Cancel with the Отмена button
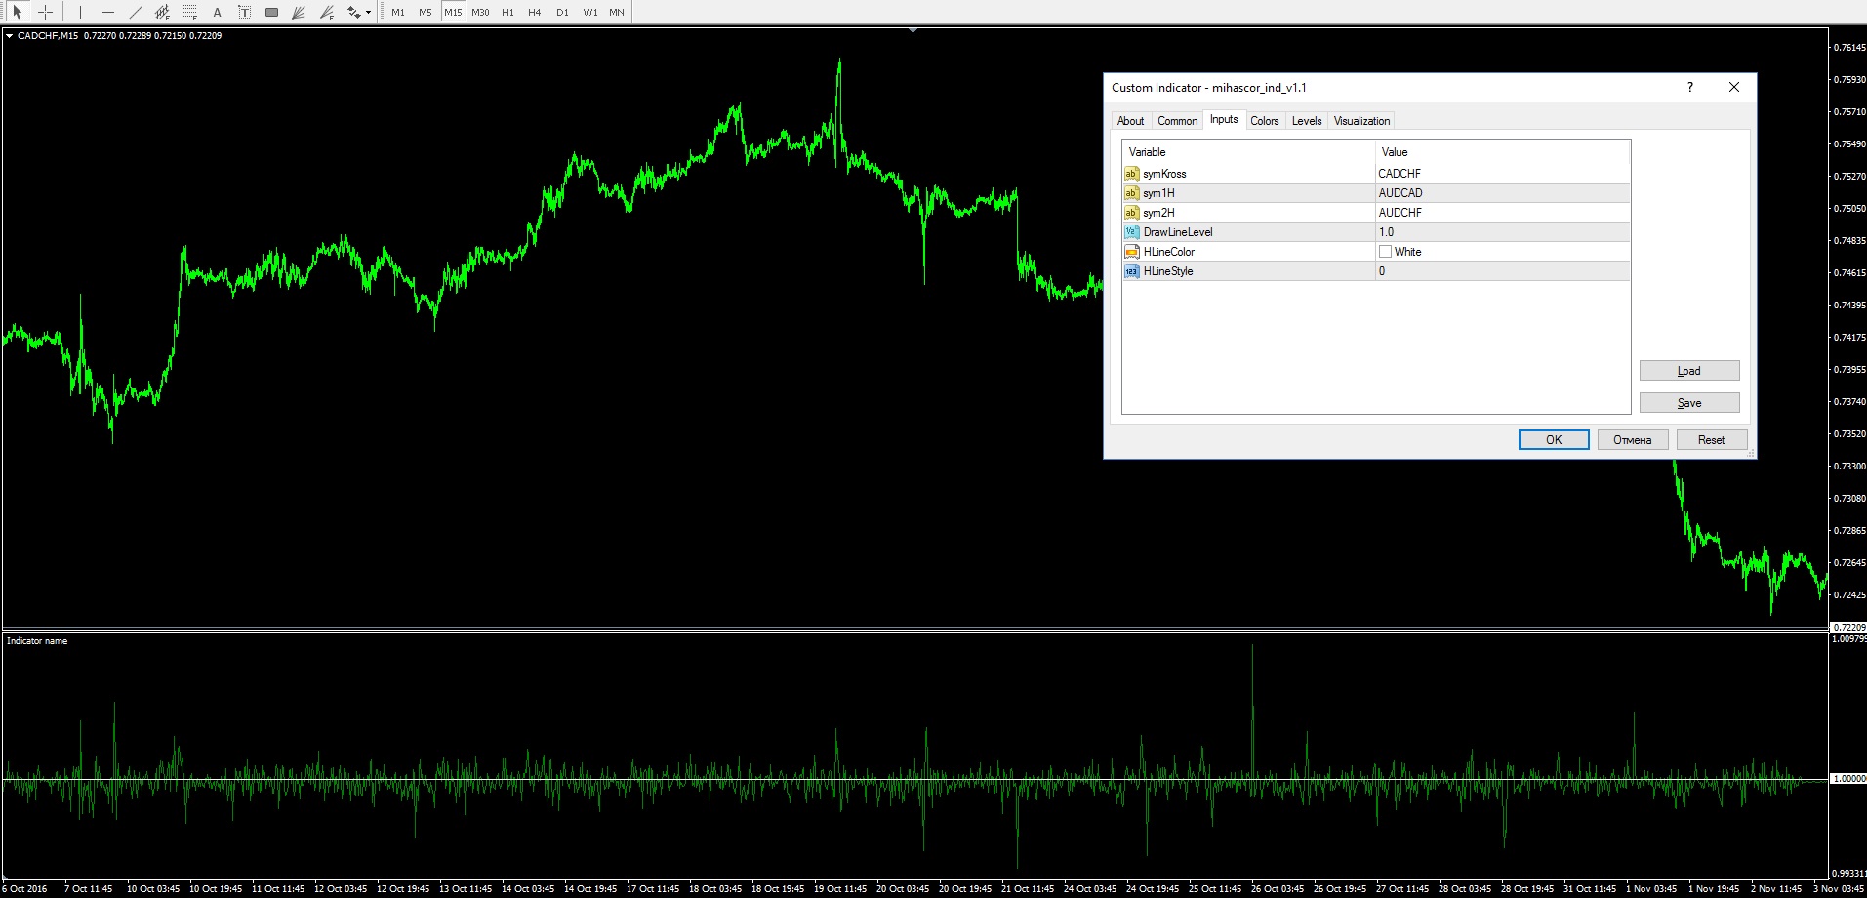This screenshot has height=898, width=1867. [x=1633, y=440]
